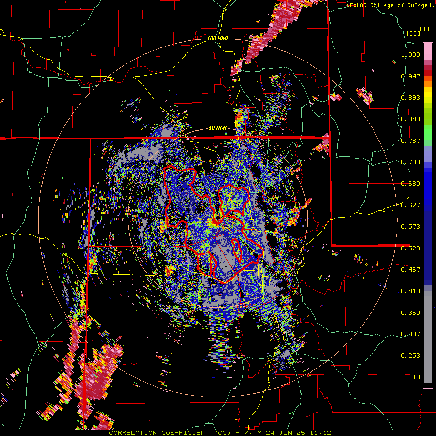Click the 0.680 legend value
Image resolution: width=436 pixels, height=436 pixels.
coord(410,184)
